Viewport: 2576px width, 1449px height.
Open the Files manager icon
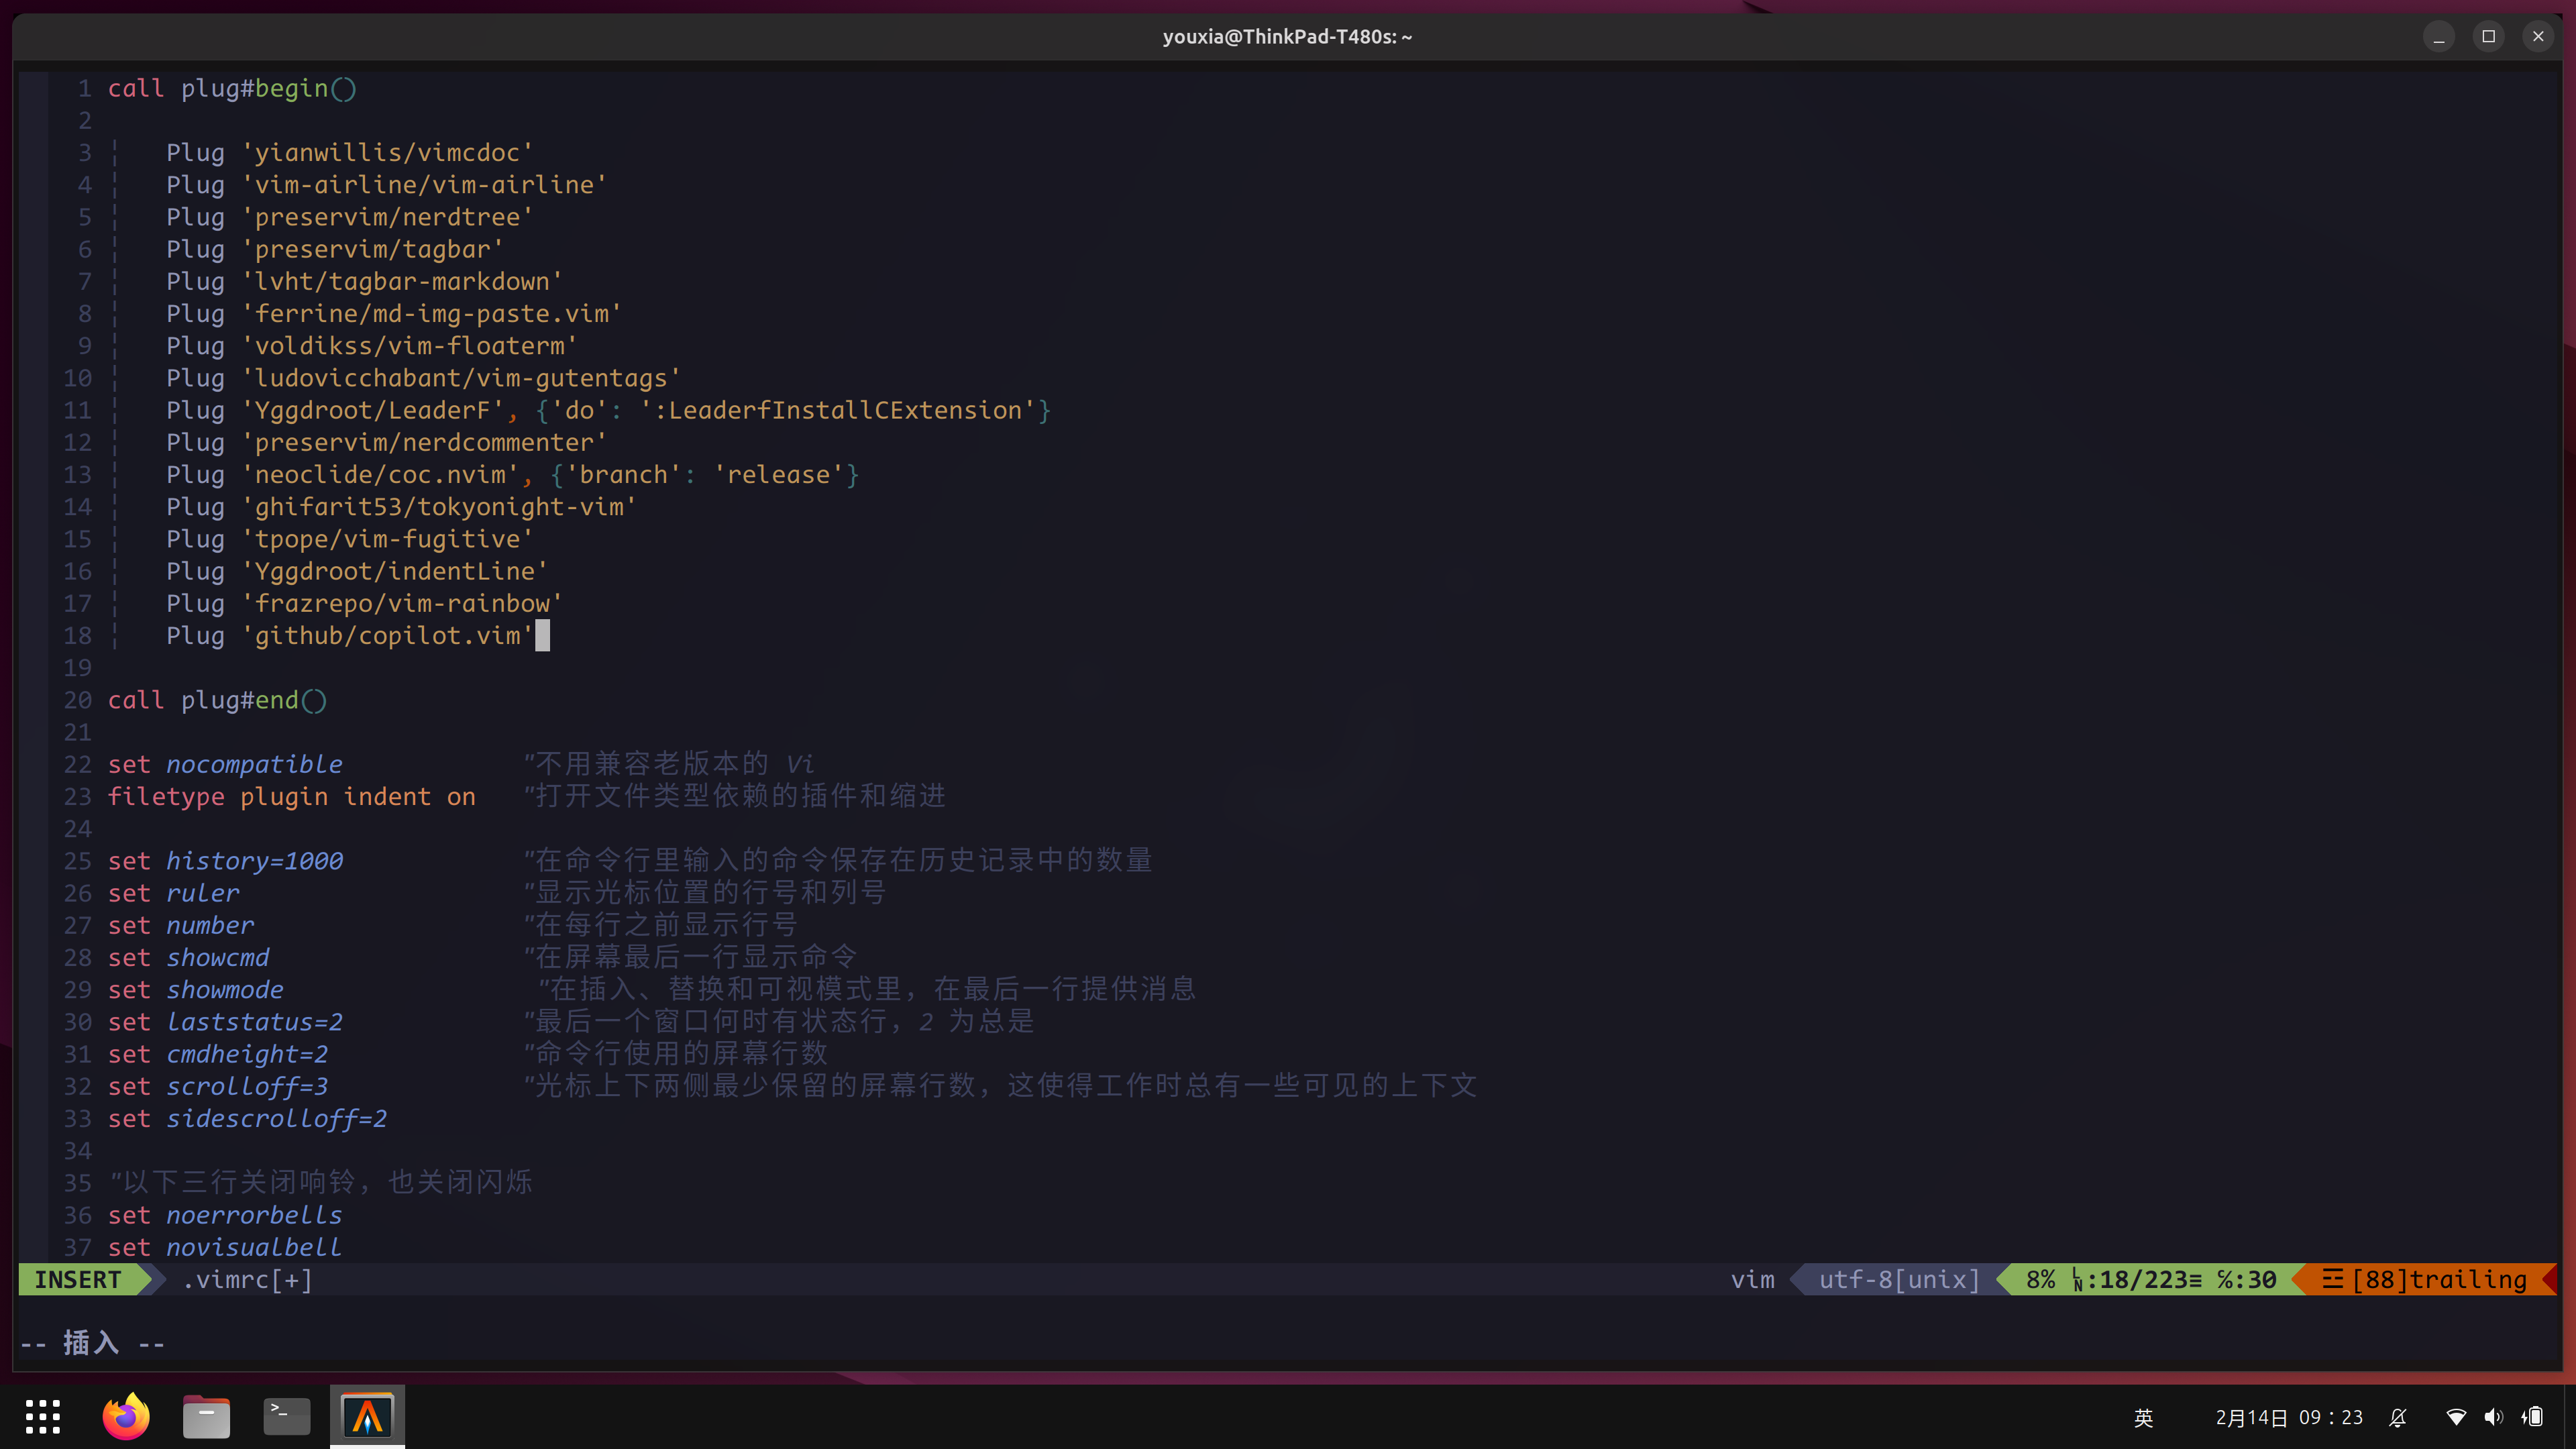click(206, 1416)
